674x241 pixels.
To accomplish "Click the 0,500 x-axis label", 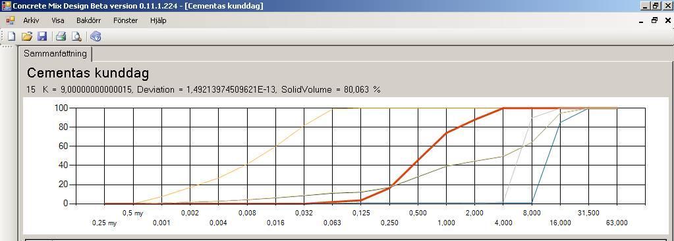I will tap(418, 213).
